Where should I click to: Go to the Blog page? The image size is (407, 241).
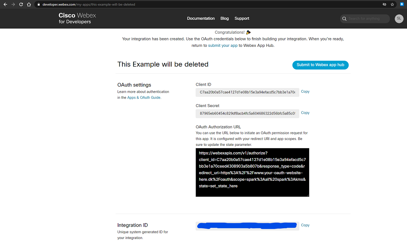(225, 18)
